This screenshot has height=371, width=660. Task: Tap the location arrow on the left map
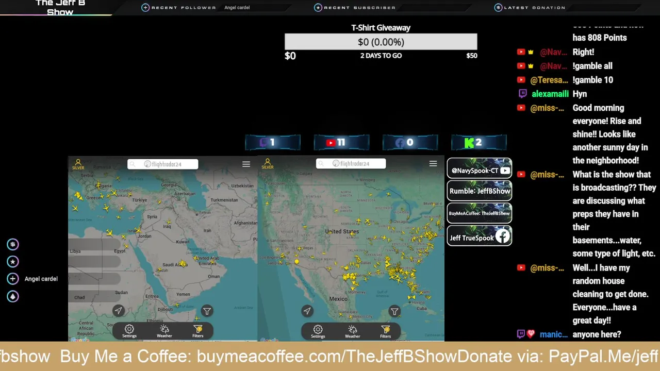tap(118, 310)
